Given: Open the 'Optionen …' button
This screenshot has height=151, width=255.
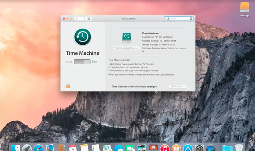Looking at the screenshot, I should (x=177, y=86).
